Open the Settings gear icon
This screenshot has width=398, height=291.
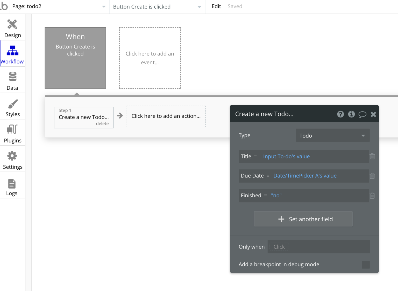12,156
